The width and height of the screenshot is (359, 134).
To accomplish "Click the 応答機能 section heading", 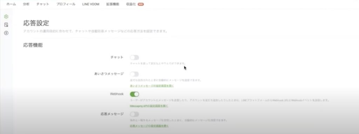I will coord(33,45).
